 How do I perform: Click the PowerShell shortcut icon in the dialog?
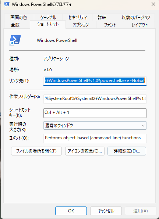pyautogui.click(x=15, y=40)
